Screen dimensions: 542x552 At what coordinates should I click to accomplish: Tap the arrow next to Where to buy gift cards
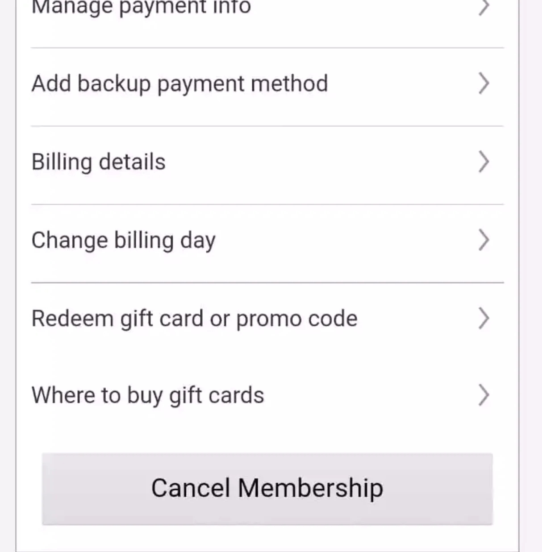[x=484, y=395]
